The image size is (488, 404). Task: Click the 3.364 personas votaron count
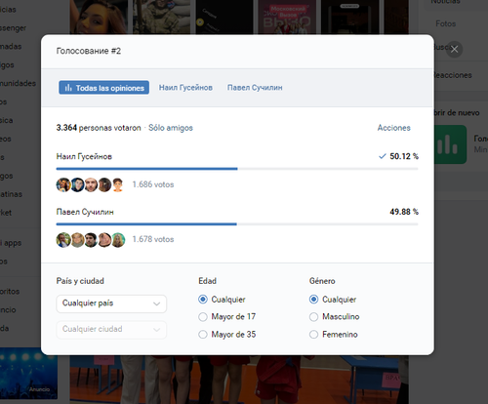click(x=99, y=128)
